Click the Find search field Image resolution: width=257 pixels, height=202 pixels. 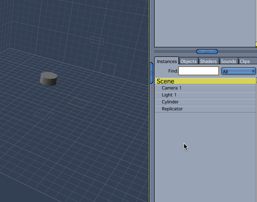pyautogui.click(x=198, y=71)
